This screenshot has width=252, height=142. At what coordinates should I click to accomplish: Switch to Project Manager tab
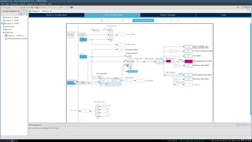click(x=168, y=15)
